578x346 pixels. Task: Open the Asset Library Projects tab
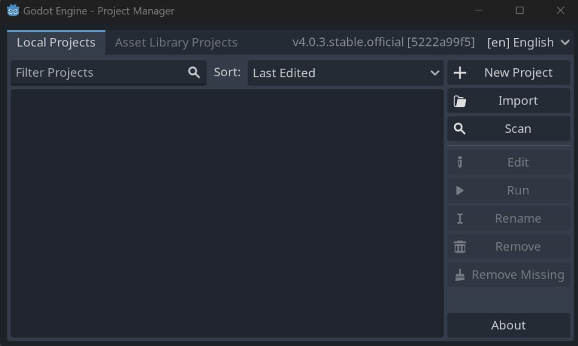pyautogui.click(x=176, y=43)
